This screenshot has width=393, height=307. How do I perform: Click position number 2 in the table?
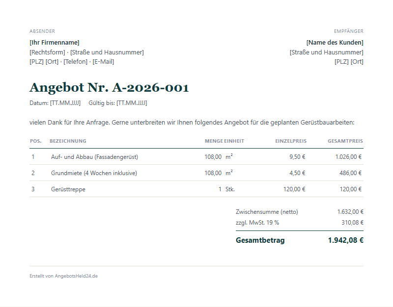point(33,173)
